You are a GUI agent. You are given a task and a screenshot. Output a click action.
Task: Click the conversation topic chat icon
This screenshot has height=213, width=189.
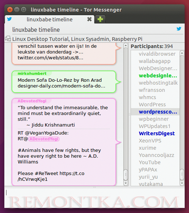(8, 39)
